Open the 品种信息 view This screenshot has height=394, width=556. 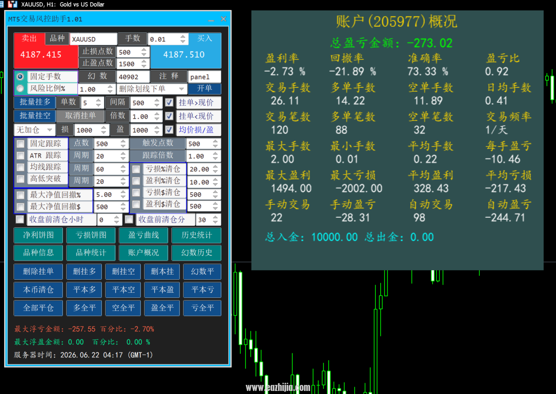(x=39, y=253)
